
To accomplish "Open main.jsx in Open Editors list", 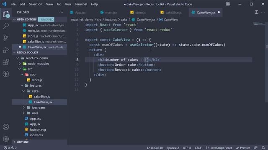I will (x=39, y=30).
